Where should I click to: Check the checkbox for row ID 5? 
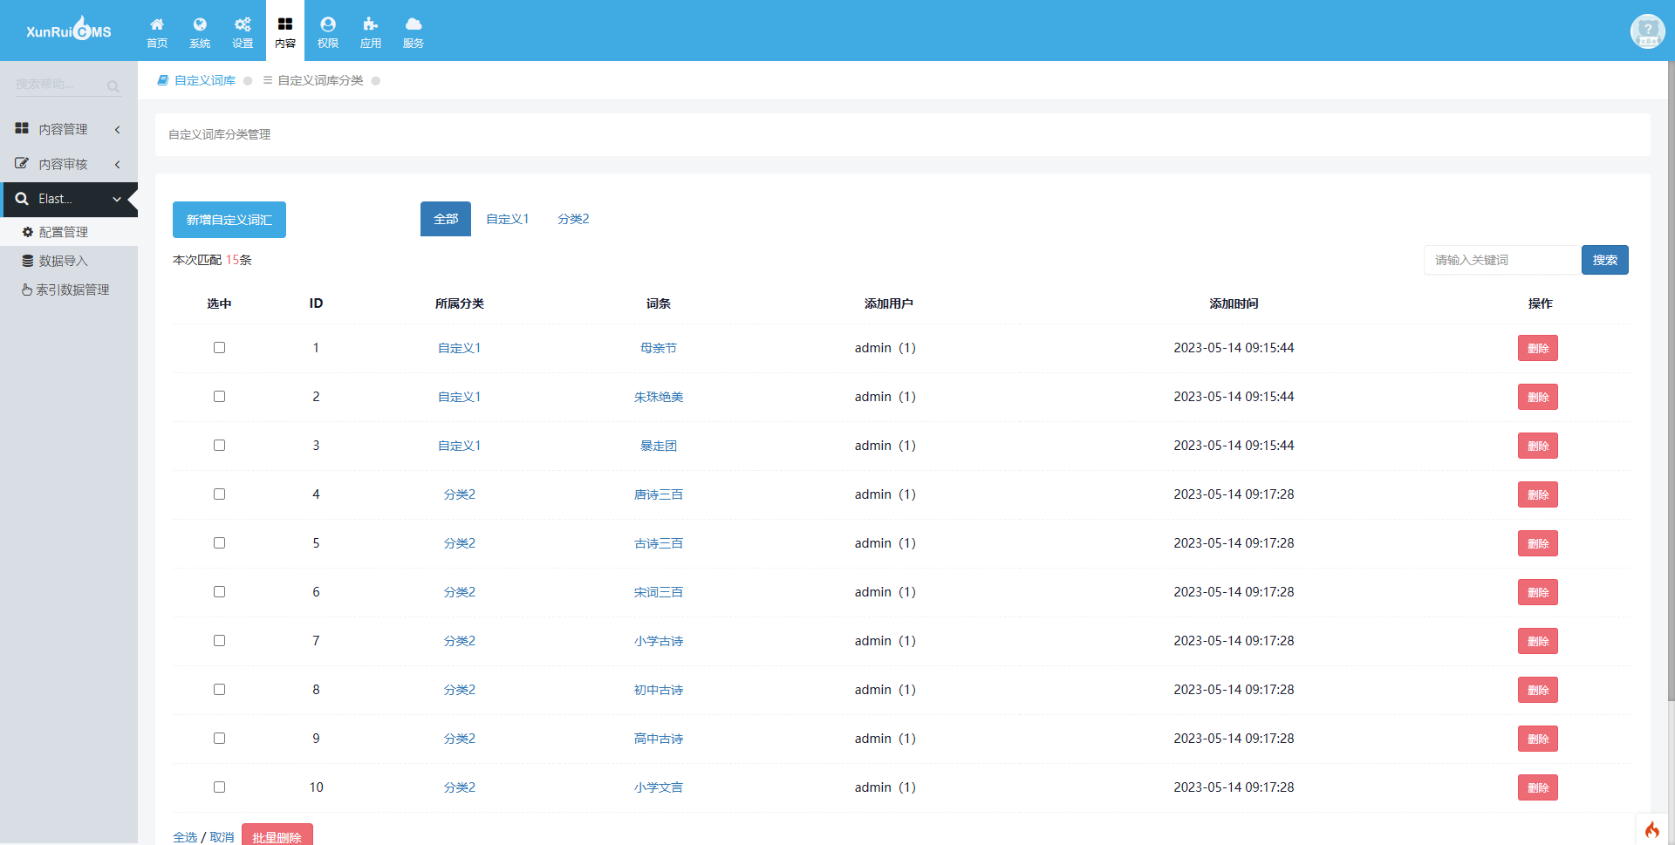pyautogui.click(x=219, y=542)
